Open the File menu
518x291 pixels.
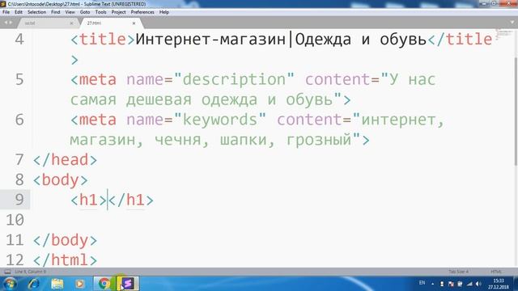click(x=6, y=12)
